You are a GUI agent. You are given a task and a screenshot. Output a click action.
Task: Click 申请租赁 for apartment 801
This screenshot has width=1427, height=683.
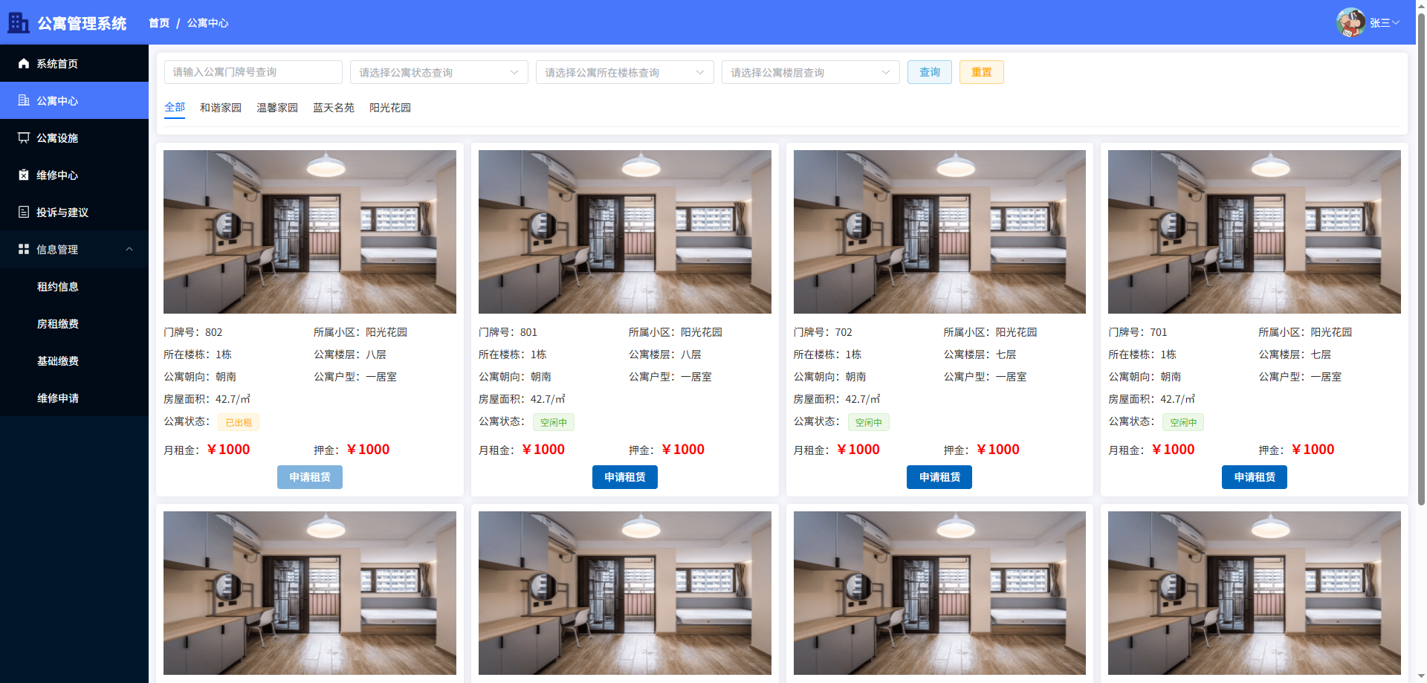(x=625, y=477)
